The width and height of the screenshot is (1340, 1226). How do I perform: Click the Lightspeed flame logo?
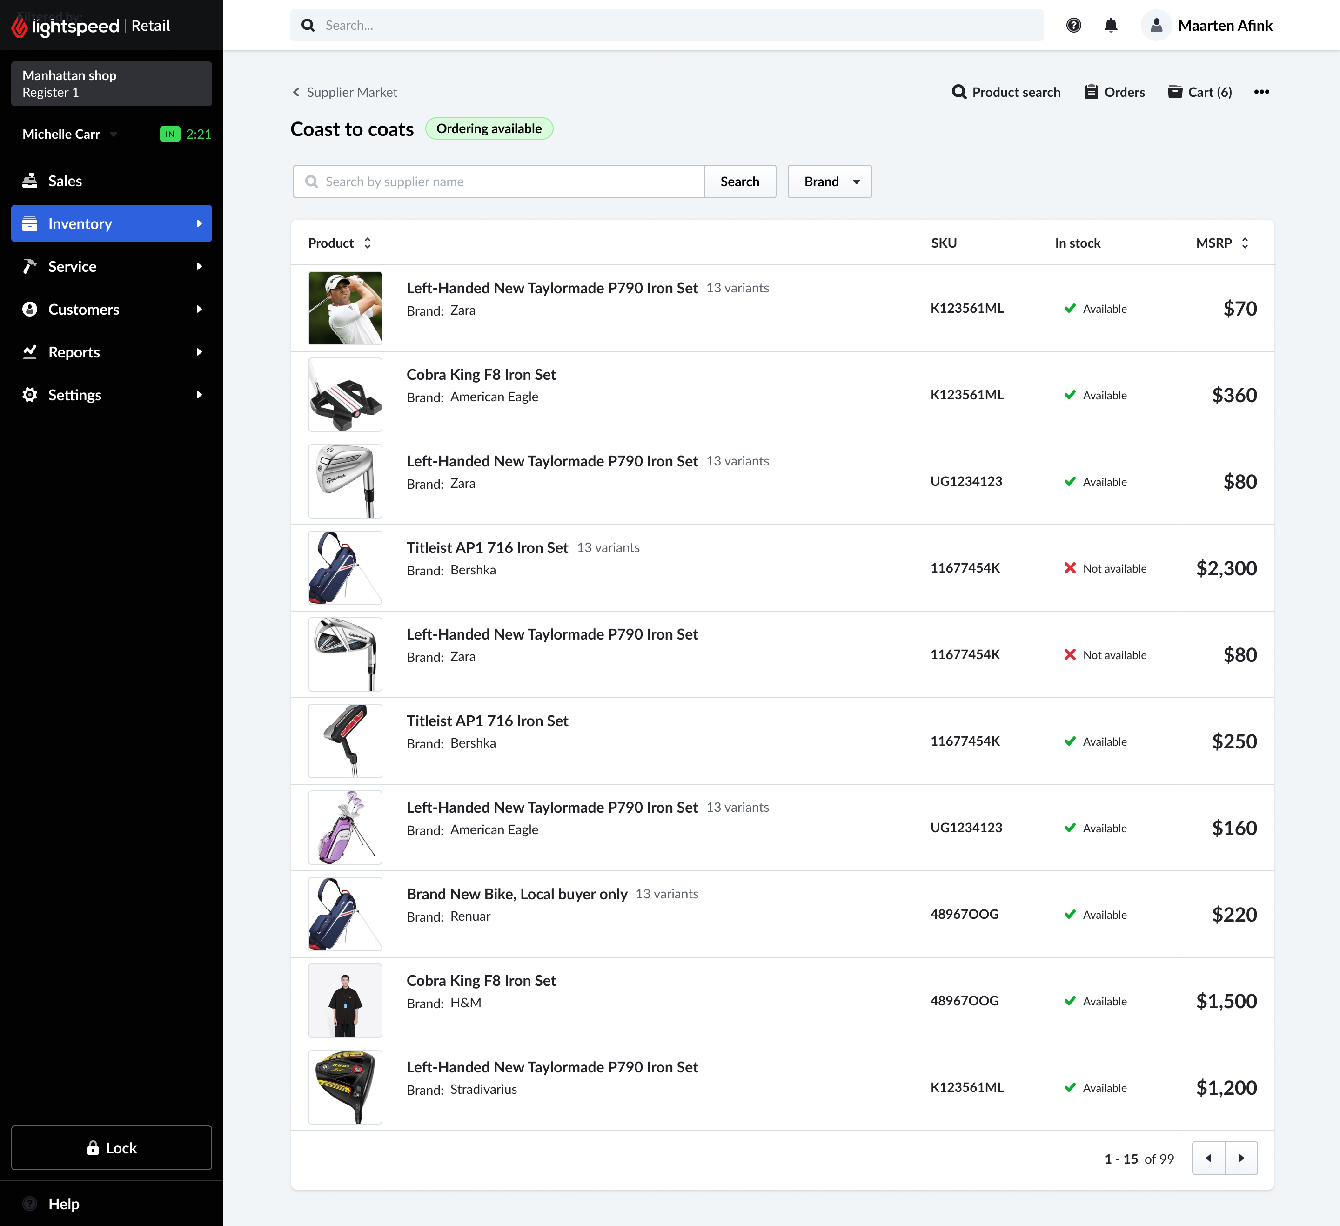click(x=19, y=26)
